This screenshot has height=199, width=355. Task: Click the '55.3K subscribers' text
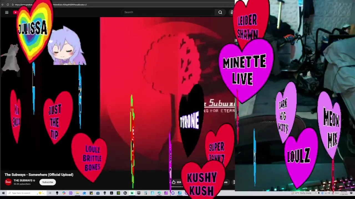tap(22, 184)
